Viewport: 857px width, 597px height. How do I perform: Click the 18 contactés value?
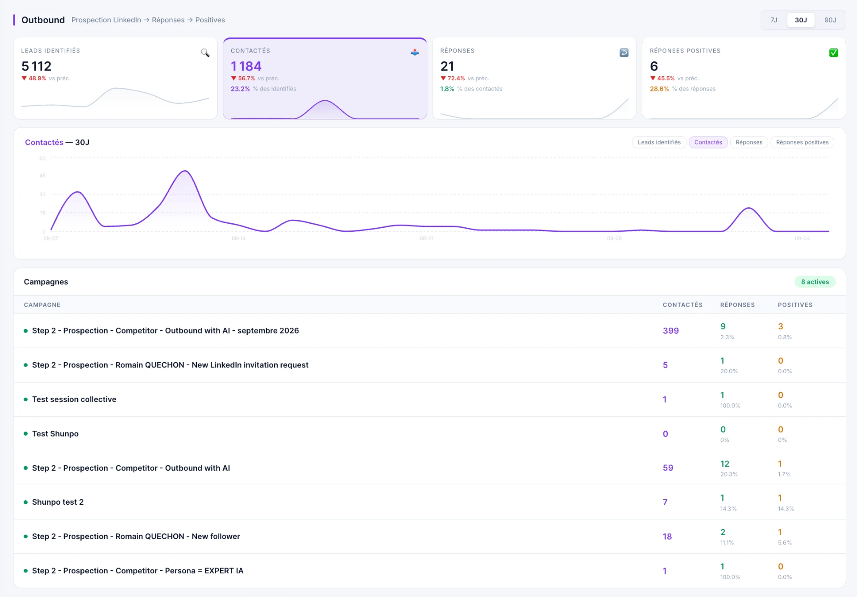click(x=667, y=536)
